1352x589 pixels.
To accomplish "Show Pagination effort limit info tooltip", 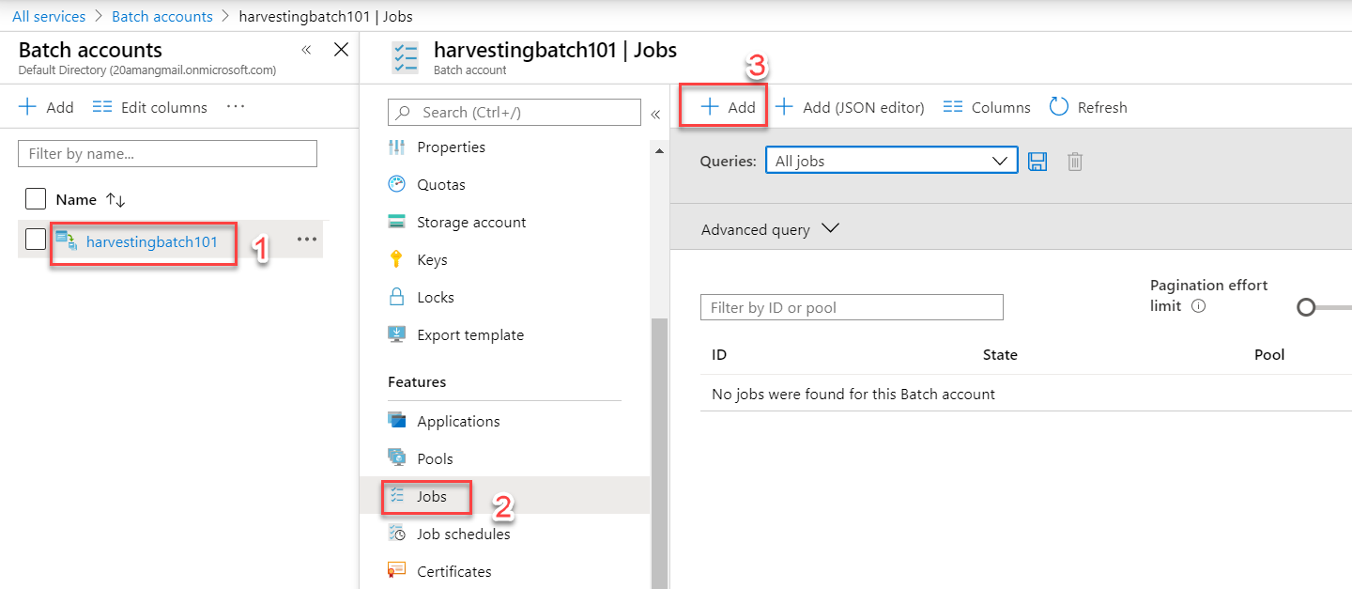I will (1199, 306).
